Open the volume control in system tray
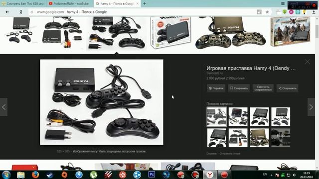319x179 pixels. click(294, 175)
